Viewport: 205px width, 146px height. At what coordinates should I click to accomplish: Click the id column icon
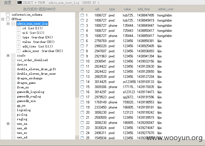pyautogui.click(x=18, y=28)
